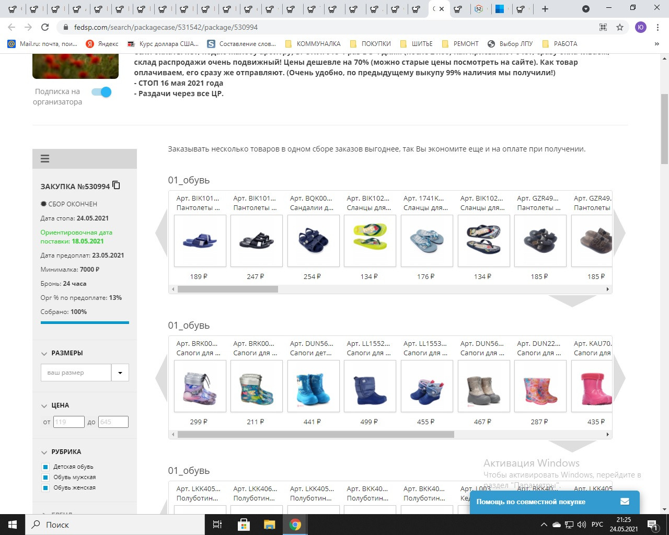Click the envelope icon in help widget
Screen dimensions: 669x535
(625, 502)
